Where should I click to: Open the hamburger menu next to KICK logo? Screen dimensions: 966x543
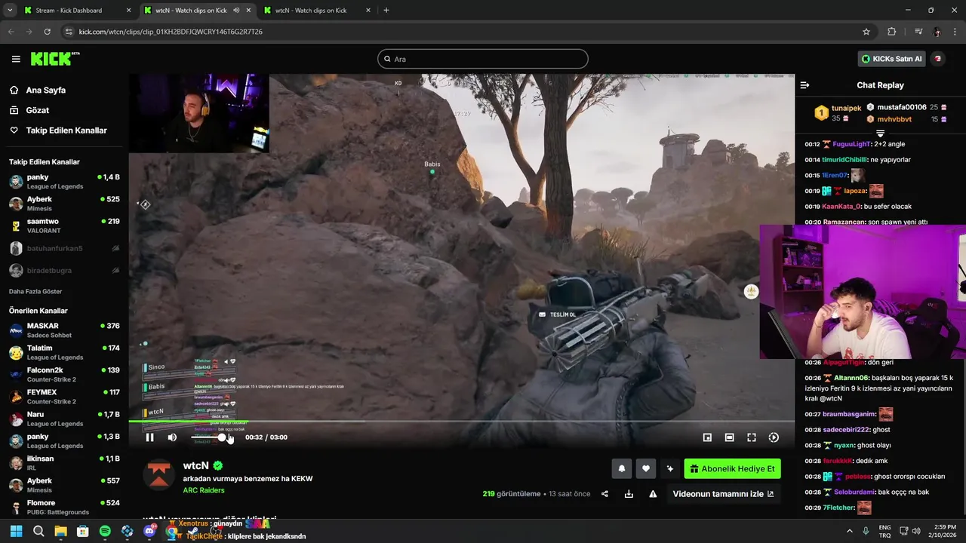click(x=16, y=59)
